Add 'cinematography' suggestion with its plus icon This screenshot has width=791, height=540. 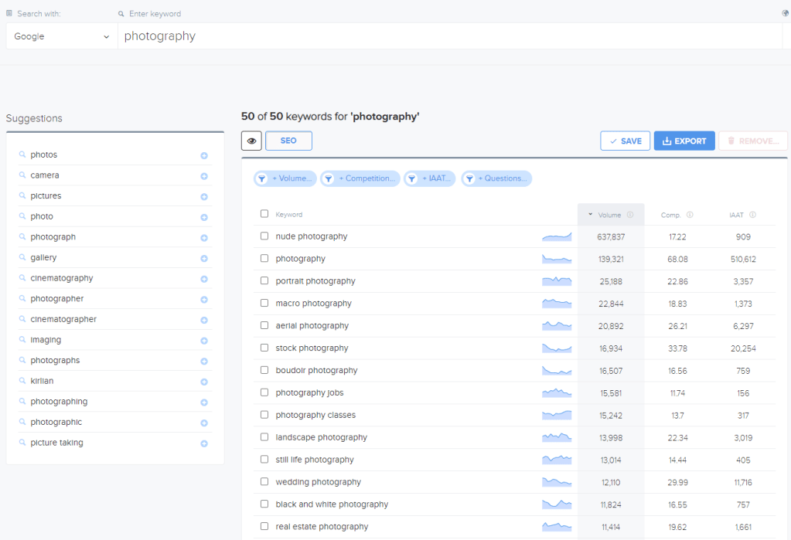204,279
